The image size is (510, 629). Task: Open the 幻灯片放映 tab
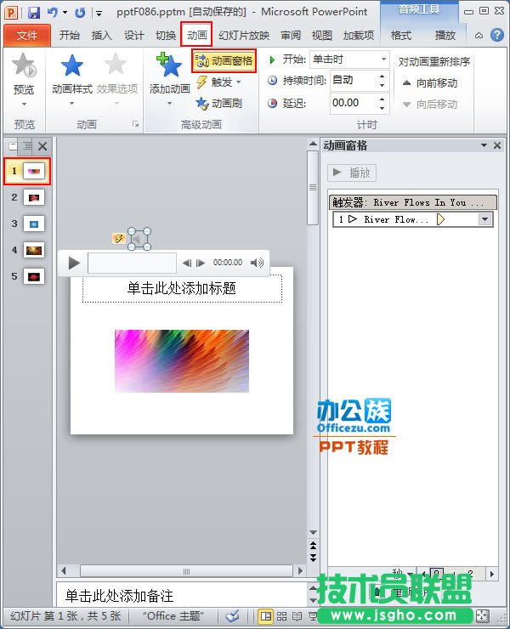pyautogui.click(x=244, y=36)
